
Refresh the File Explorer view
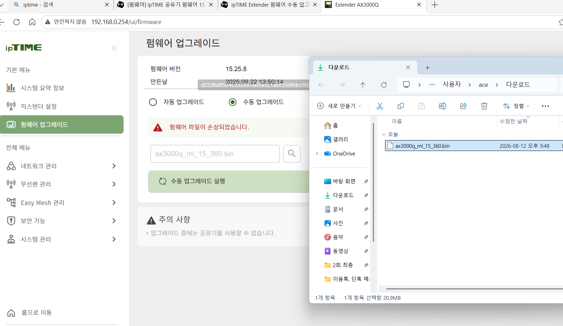[x=384, y=85]
